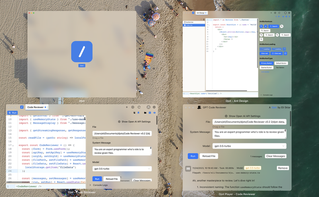Click the Djot logo icon beside Ant Design tab
The height and width of the screenshot is (197, 319).
[x=193, y=13]
